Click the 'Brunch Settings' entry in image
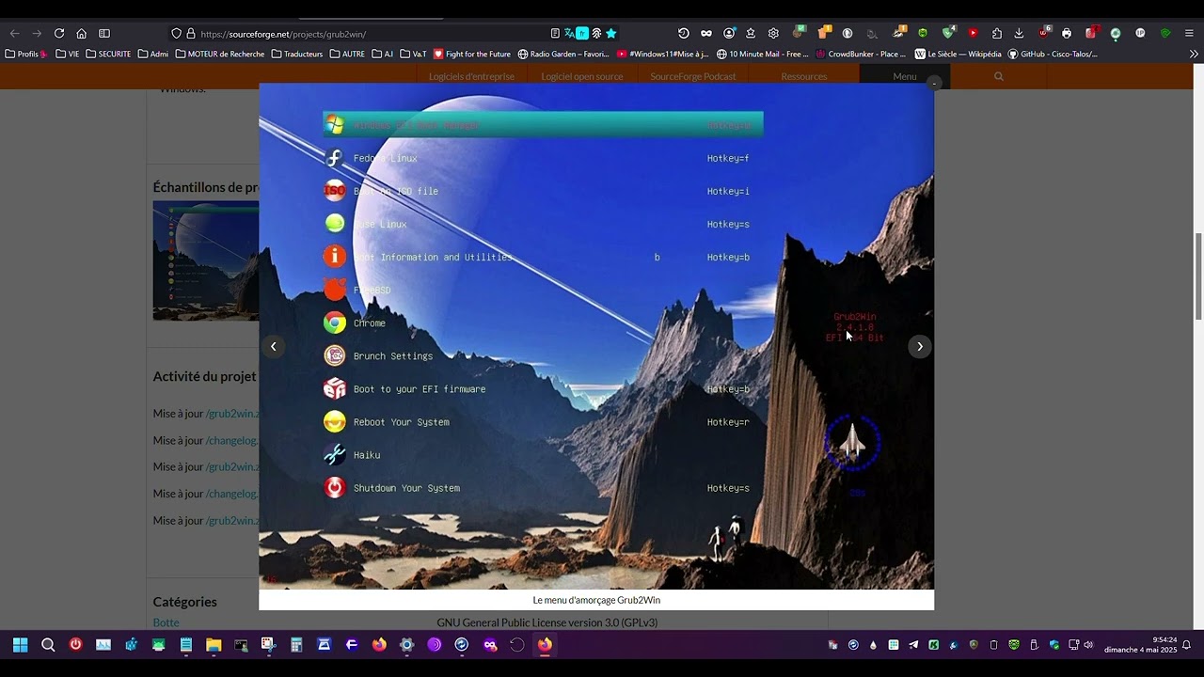The width and height of the screenshot is (1204, 677). point(393,356)
